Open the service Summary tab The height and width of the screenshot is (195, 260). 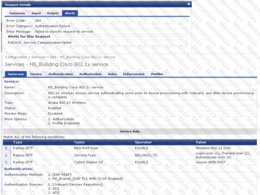click(x=16, y=74)
